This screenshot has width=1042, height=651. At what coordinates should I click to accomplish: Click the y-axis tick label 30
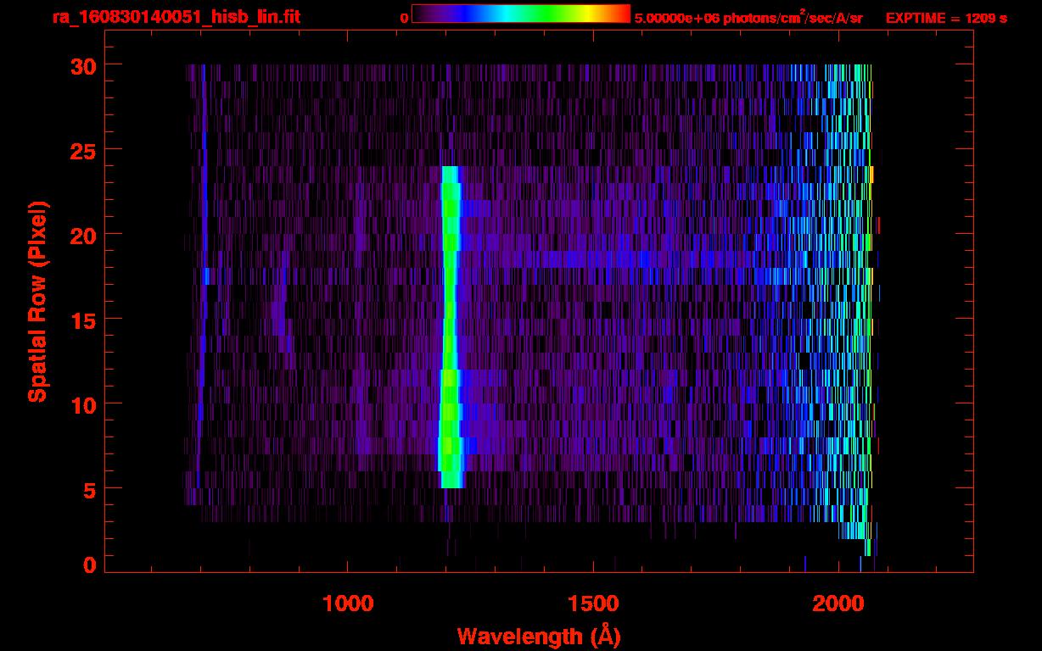coord(83,65)
